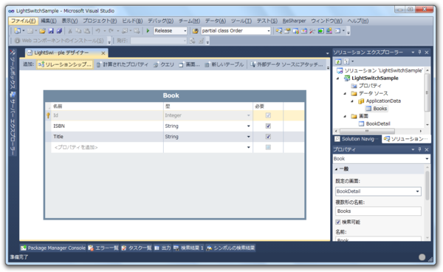This screenshot has width=443, height=272.
Task: Open the 'partial class Order' search dropdown
Action: 269,31
